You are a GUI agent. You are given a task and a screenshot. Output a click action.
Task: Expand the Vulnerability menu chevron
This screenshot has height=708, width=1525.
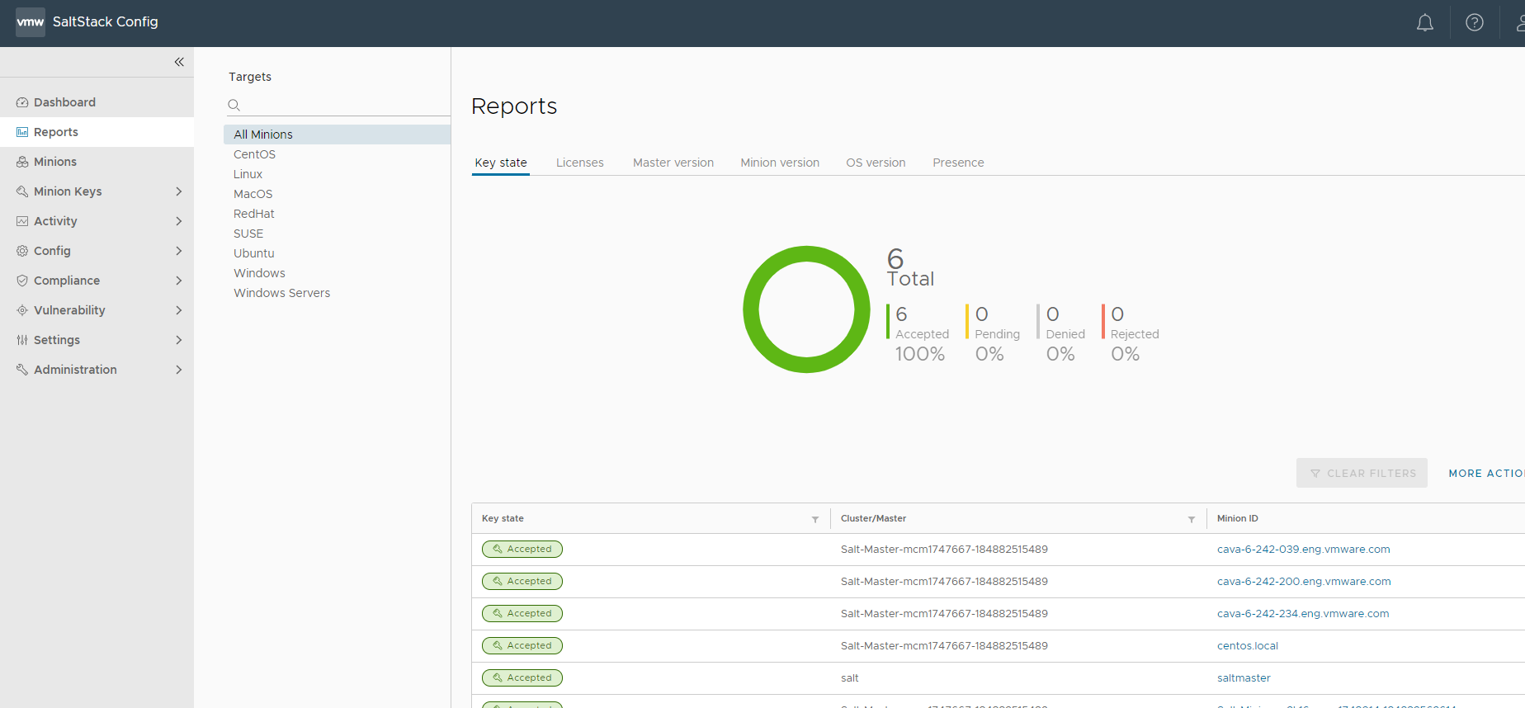point(179,310)
